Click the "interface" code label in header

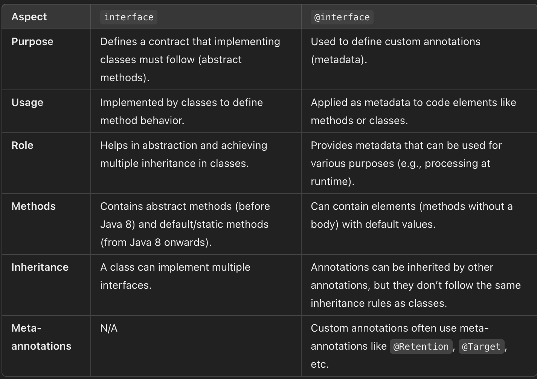[129, 17]
